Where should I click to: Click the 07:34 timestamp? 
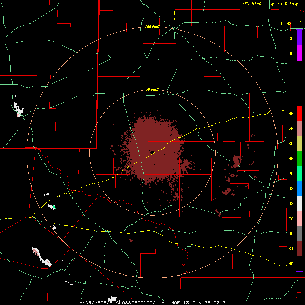(221, 303)
